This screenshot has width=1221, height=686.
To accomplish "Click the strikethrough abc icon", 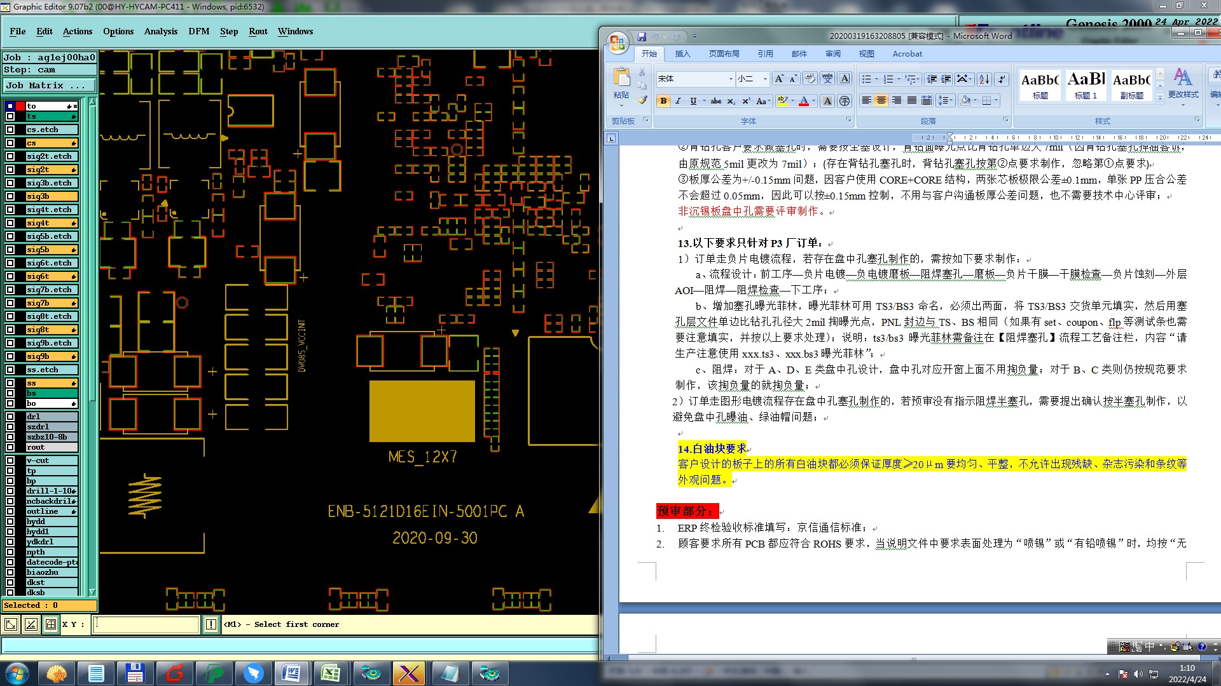I will (x=716, y=101).
